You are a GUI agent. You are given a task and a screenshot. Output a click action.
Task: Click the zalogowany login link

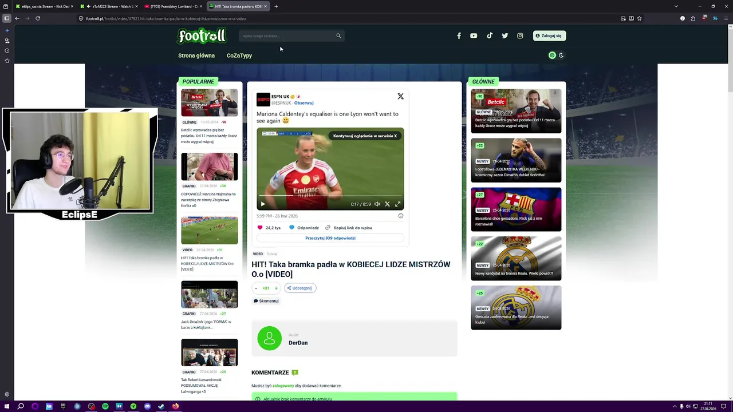(x=283, y=386)
